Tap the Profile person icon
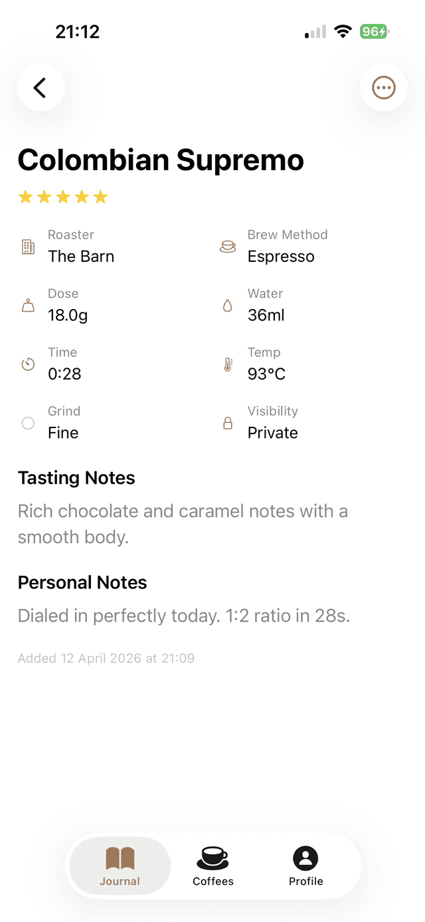Image resolution: width=425 pixels, height=922 pixels. 305,857
